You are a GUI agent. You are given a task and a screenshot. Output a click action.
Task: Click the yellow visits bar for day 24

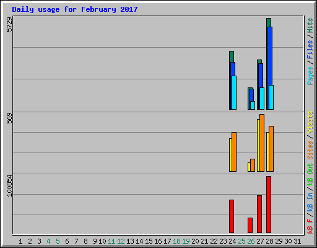coord(230,155)
